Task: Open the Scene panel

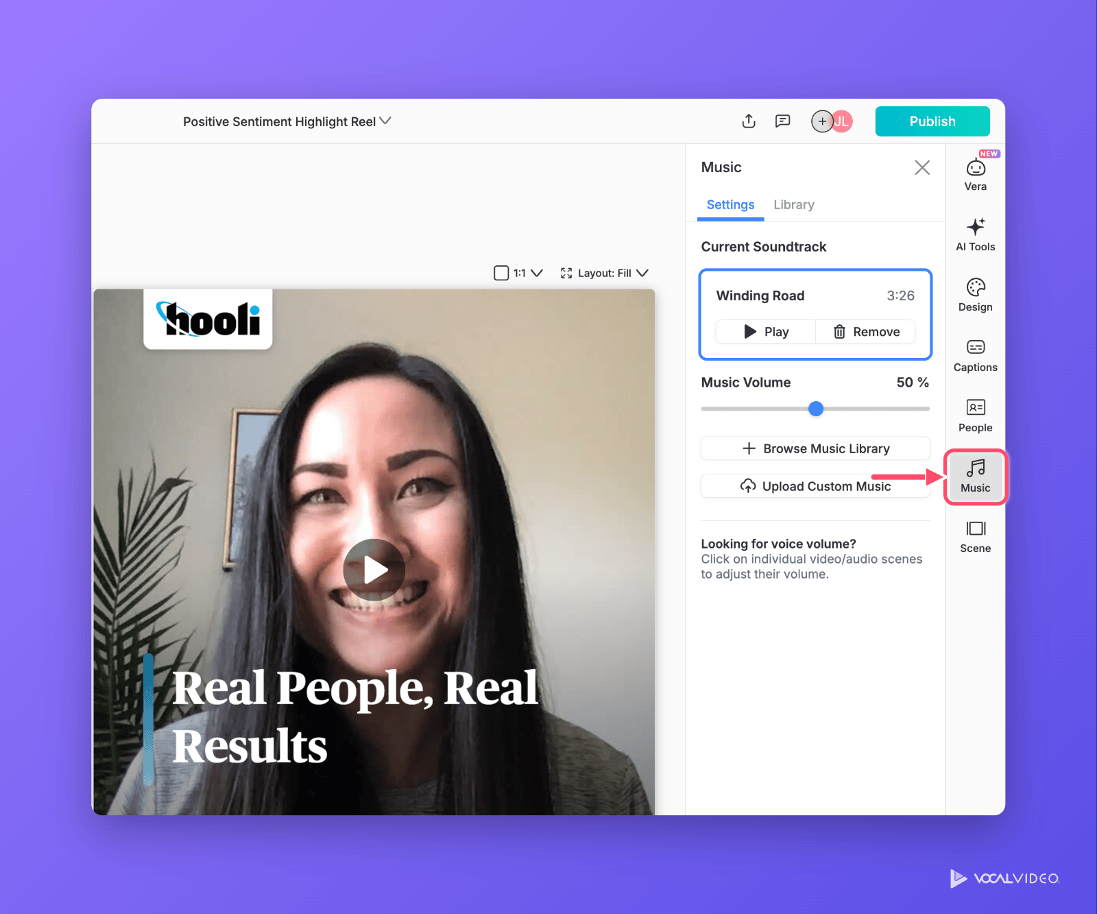Action: [976, 536]
